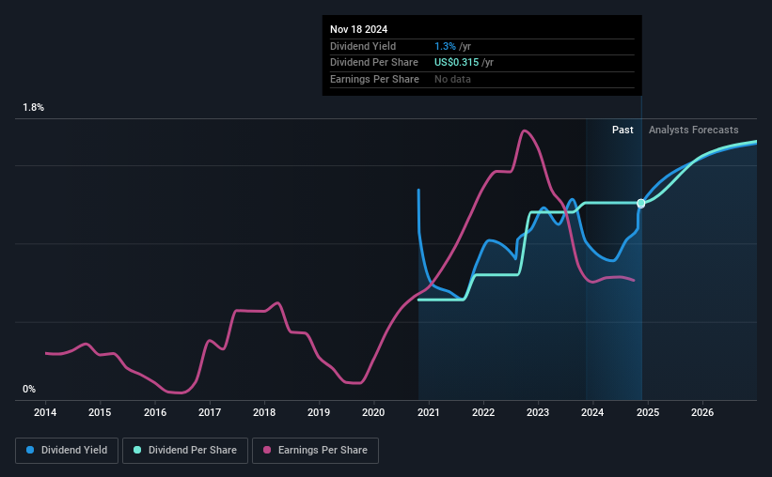This screenshot has height=477, width=772.
Task: Select the Analysts Forecasts region label
Action: coord(694,130)
